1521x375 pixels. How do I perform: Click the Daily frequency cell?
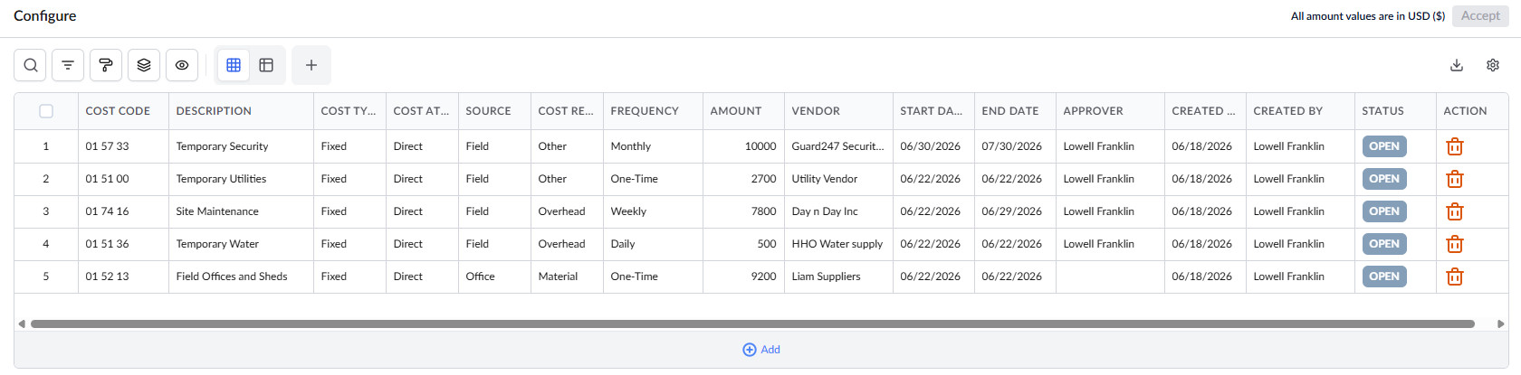tap(653, 244)
